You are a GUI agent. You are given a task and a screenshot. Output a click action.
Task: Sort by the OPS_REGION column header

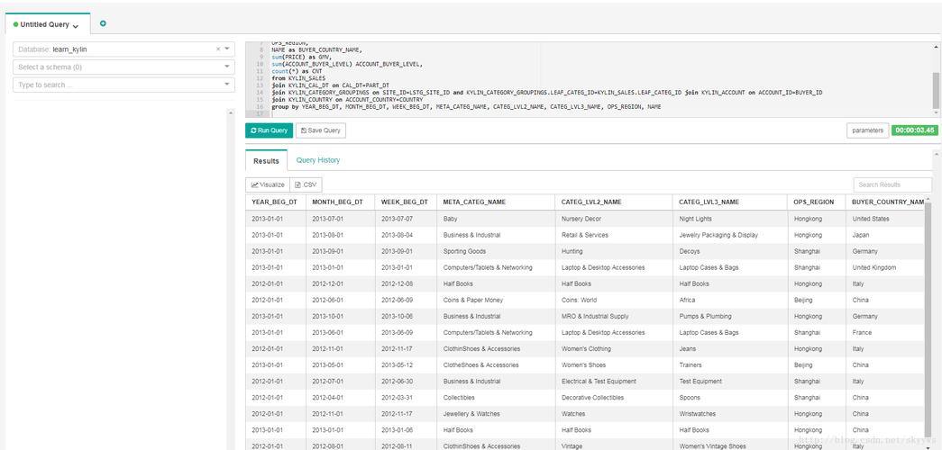point(814,202)
